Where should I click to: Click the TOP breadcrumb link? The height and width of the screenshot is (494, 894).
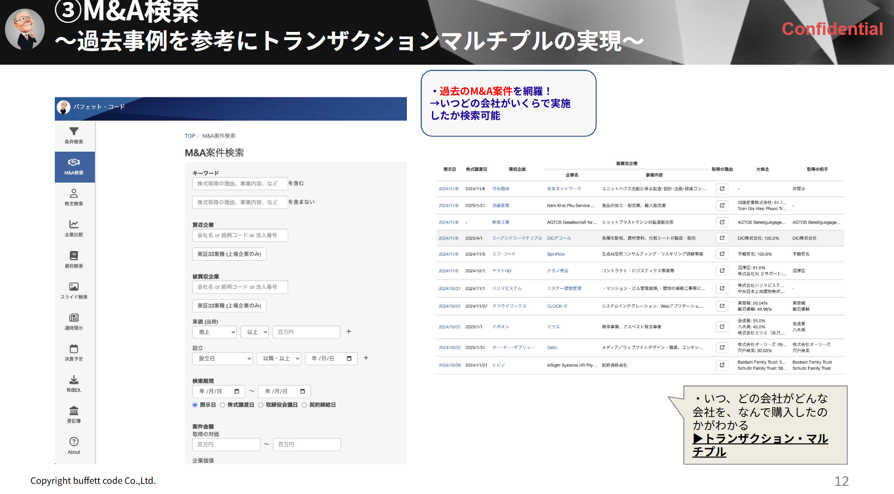[x=189, y=135]
